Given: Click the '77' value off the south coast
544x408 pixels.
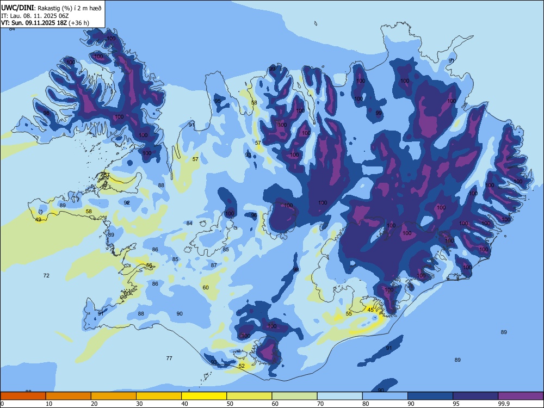Looking at the screenshot, I should pyautogui.click(x=169, y=358).
